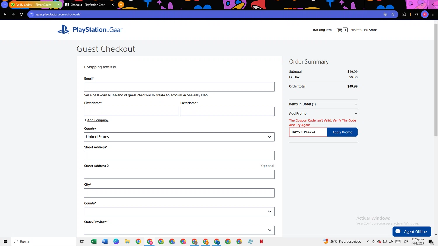Open Chrome three-dot menu
Image resolution: width=438 pixels, height=246 pixels.
pos(433,14)
